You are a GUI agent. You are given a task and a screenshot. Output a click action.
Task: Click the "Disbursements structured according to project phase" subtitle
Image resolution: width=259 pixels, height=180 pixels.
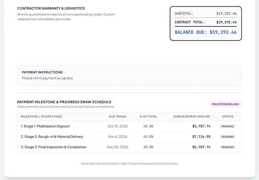(x=66, y=107)
